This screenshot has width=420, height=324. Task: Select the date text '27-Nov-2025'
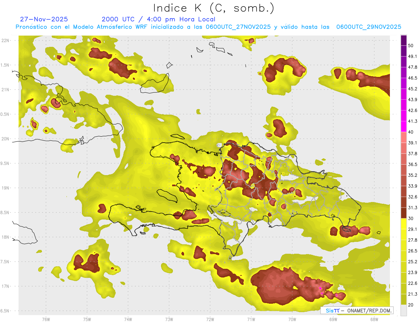[44, 19]
